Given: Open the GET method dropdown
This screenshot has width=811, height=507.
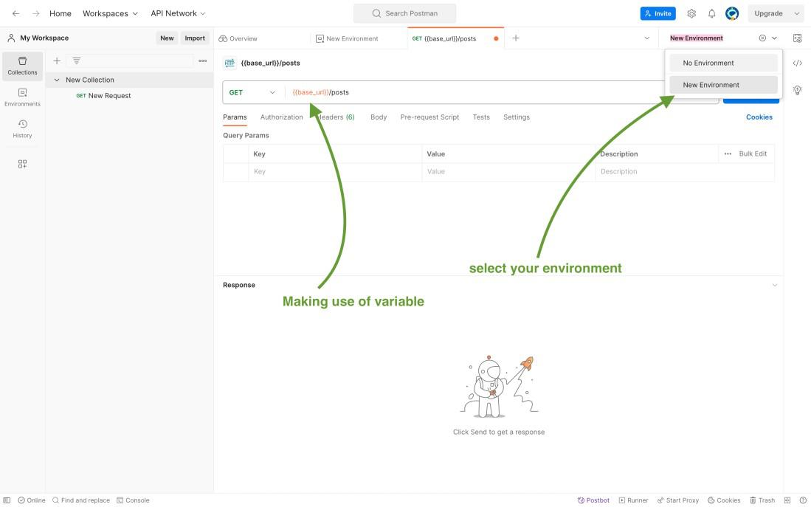Looking at the screenshot, I should [x=252, y=92].
